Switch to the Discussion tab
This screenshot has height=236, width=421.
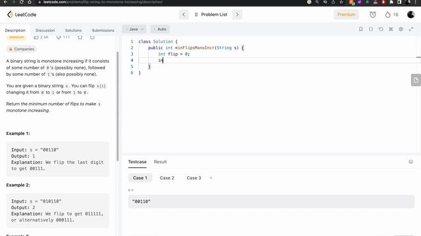coord(45,30)
